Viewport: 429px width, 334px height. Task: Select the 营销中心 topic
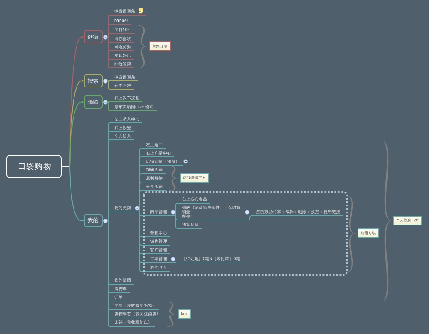tap(158, 233)
